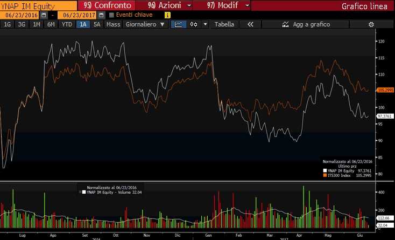Image resolution: width=395 pixels, height=240 pixels.
Task: Open calendar picker for end date
Action: pyautogui.click(x=101, y=15)
